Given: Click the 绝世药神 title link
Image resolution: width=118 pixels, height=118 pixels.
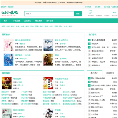Looking at the screenshot, I should [x=17, y=79].
